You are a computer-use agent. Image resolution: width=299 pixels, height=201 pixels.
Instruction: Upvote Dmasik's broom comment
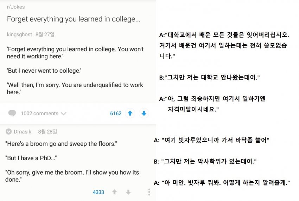point(114,192)
